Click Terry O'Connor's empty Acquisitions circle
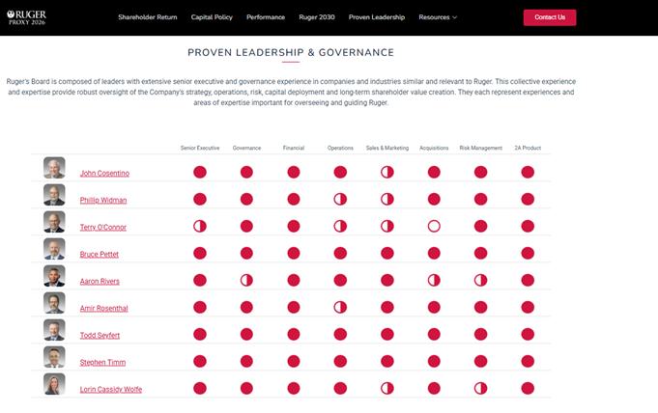This screenshot has height=413, width=658. (x=434, y=227)
